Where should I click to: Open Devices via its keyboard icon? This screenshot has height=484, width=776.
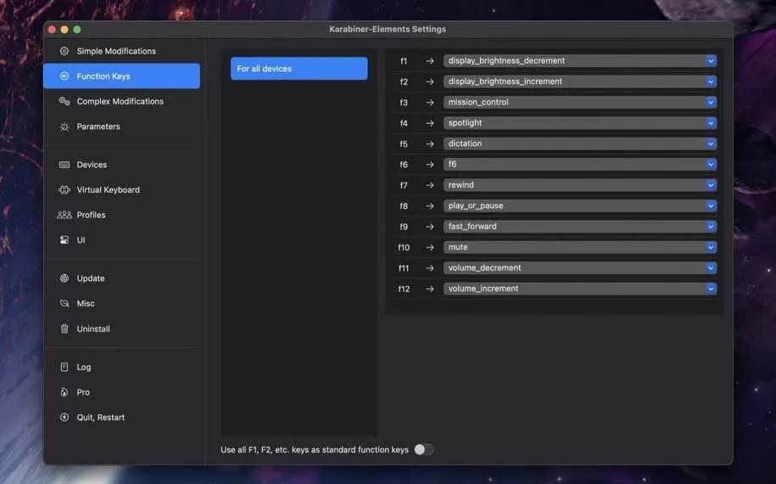(x=64, y=165)
